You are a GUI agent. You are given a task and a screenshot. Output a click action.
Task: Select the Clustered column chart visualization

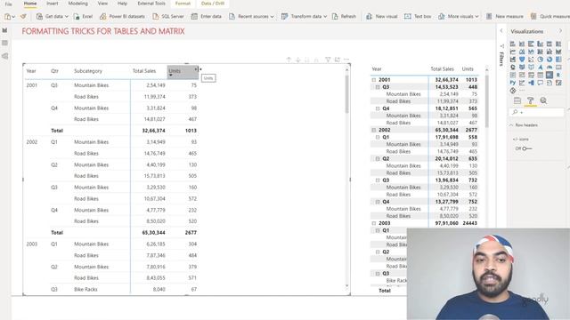pyautogui.click(x=541, y=44)
